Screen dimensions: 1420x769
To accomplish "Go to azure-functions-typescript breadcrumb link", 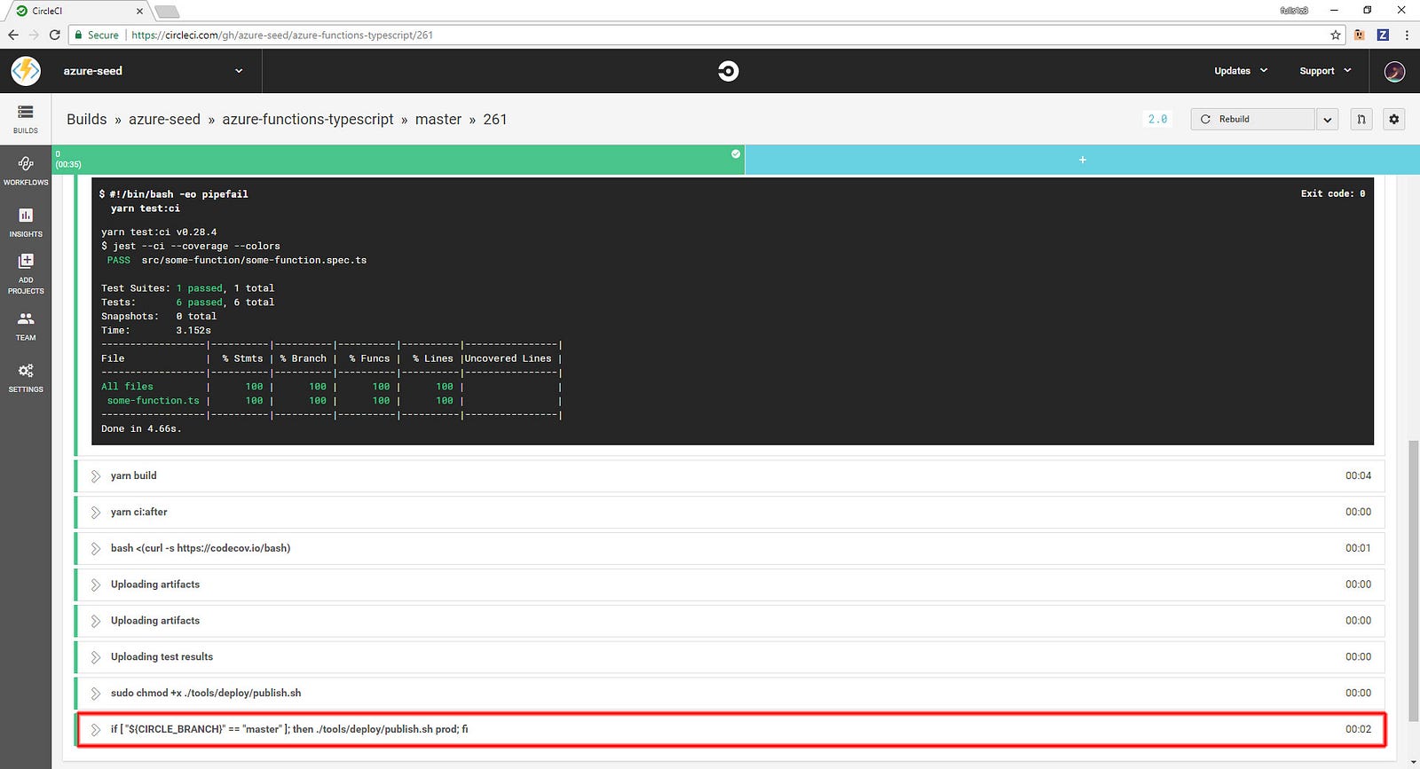I will [308, 120].
